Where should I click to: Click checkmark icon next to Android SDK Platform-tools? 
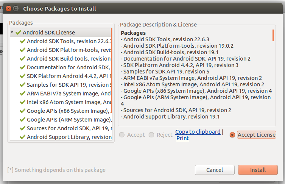point(22,50)
